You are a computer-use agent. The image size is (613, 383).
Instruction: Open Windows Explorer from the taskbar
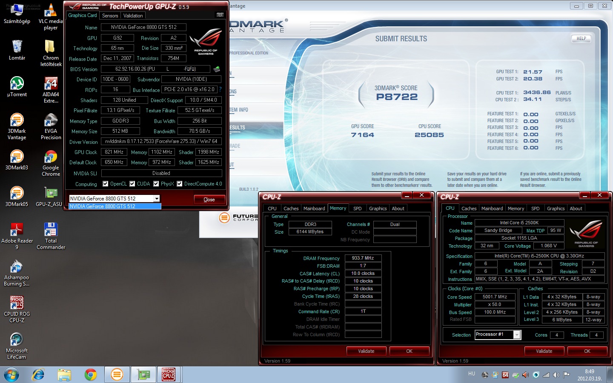64,375
